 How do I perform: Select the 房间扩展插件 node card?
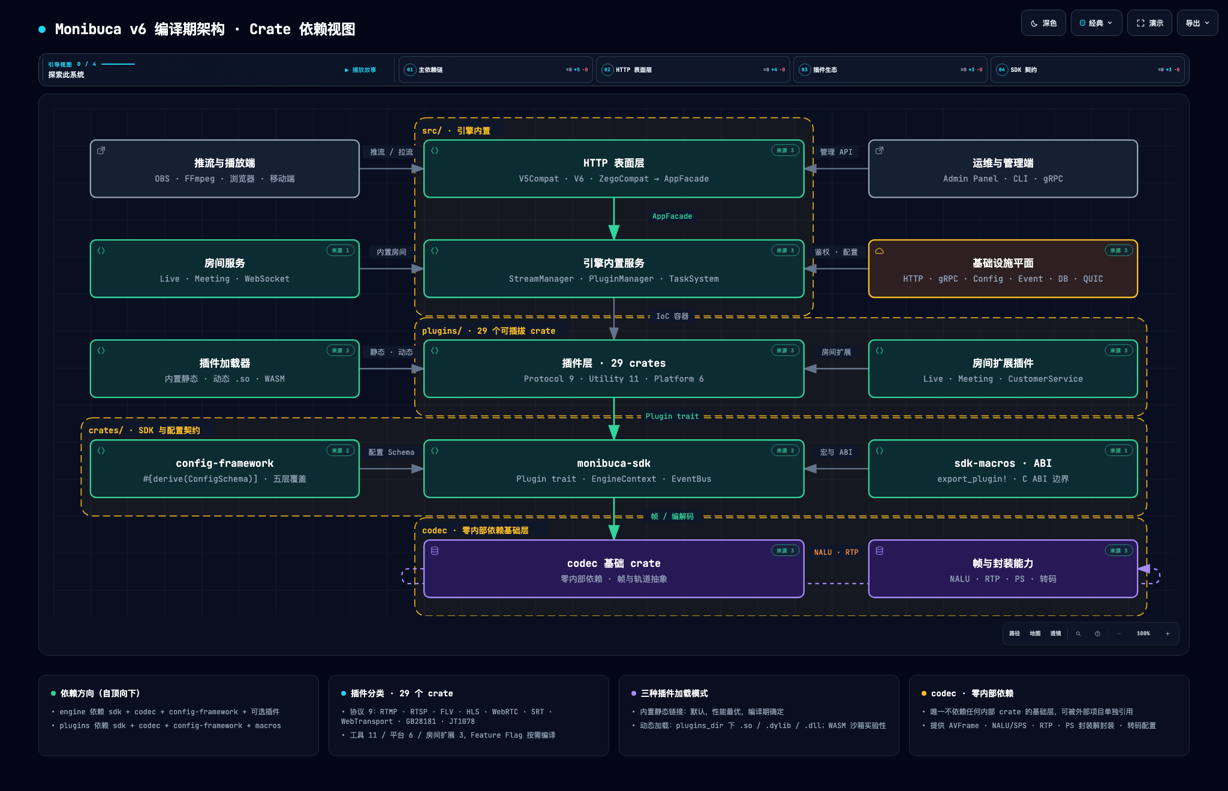point(1003,369)
